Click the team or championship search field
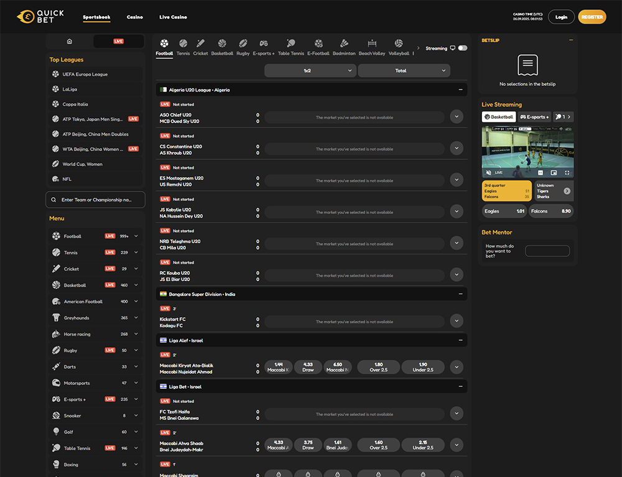Viewport: 622px width, 477px height. tap(95, 200)
